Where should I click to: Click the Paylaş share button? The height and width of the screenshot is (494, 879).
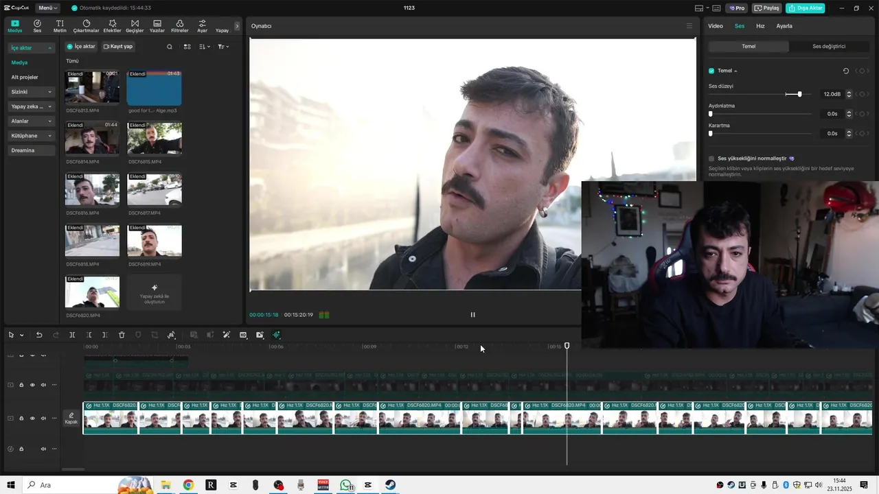pyautogui.click(x=767, y=8)
